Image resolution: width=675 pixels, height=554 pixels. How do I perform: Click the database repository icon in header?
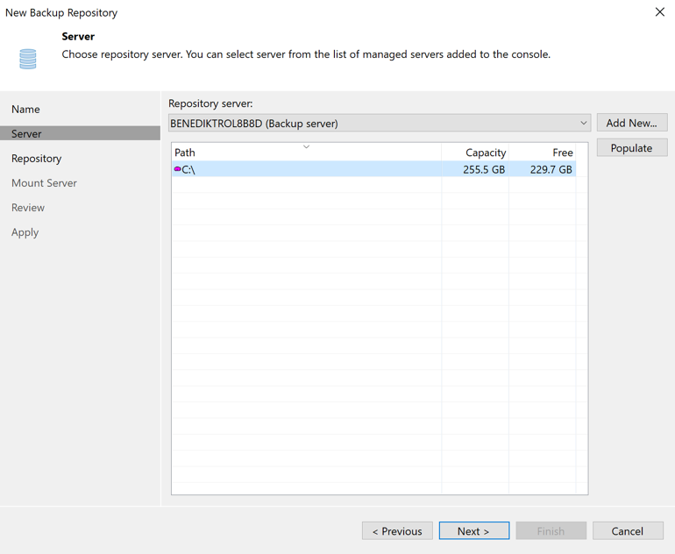pos(28,59)
